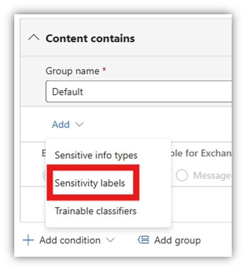Click the plus icon beside Add condition
The width and height of the screenshot is (246, 271).
click(x=28, y=240)
